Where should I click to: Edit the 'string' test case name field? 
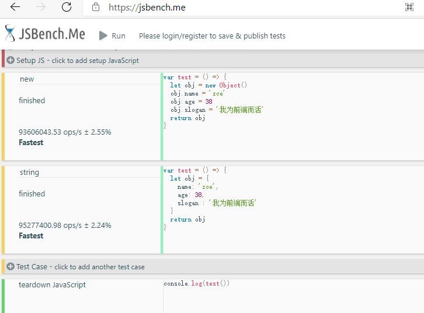click(89, 172)
